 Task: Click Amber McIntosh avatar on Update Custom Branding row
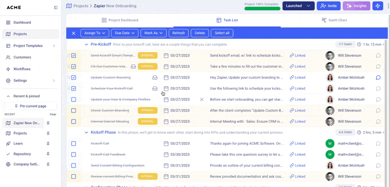(x=330, y=77)
